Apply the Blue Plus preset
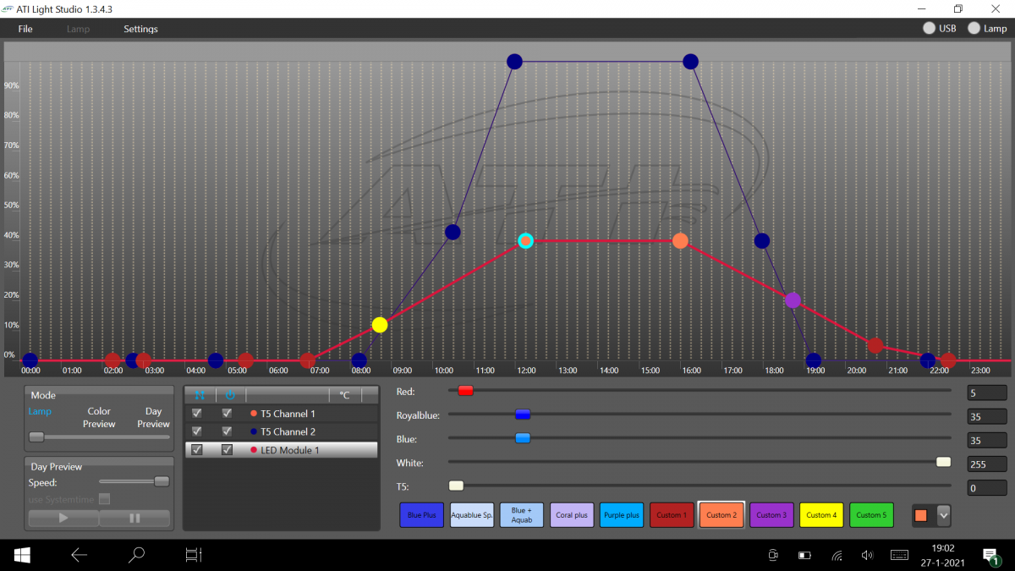Viewport: 1015px width, 571px height. [422, 515]
